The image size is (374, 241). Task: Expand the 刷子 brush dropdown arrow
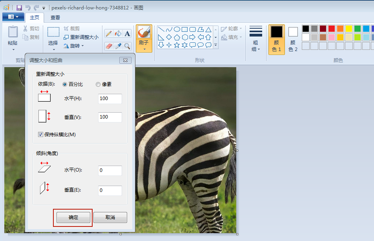pos(144,49)
